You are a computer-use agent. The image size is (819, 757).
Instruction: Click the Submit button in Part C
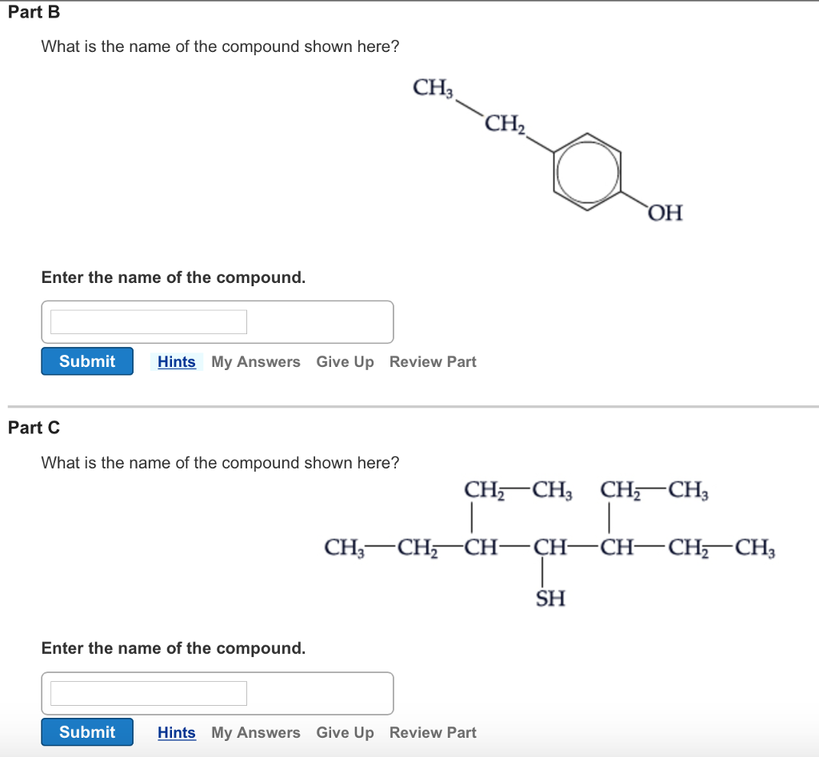pos(86,731)
